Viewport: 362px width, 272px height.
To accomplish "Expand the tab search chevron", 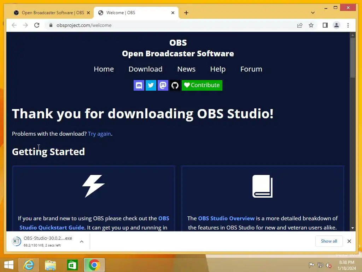I will 313,13.
